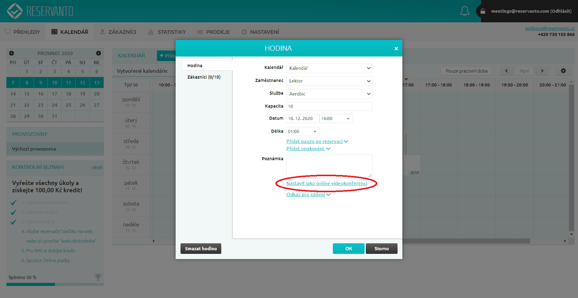Click the Reservanto logo
Image resolution: width=578 pixels, height=298 pixels.
point(40,11)
